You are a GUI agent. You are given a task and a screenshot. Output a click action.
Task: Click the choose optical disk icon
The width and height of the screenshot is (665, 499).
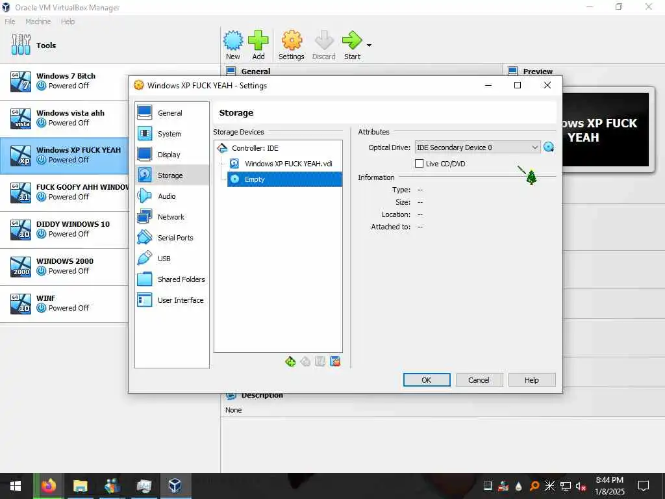pos(549,147)
